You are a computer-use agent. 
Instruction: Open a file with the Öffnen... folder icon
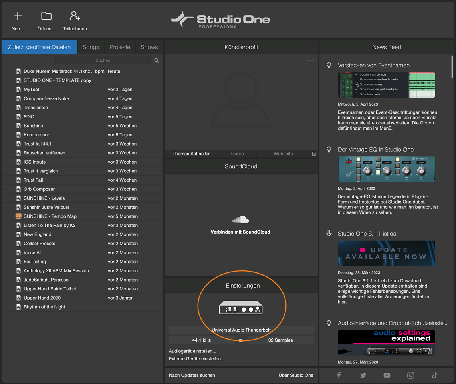[46, 16]
